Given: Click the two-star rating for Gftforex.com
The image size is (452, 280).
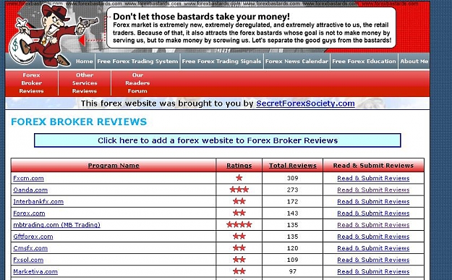Looking at the screenshot, I should pyautogui.click(x=239, y=236).
